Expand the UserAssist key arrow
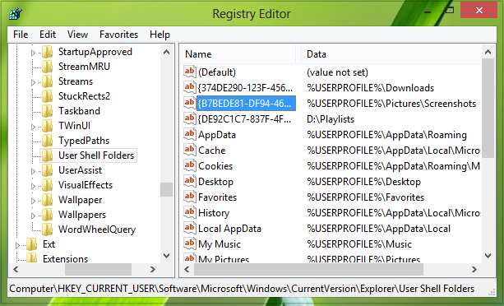This screenshot has height=306, width=504. (x=33, y=171)
